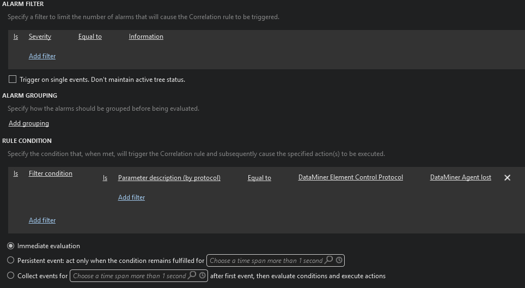Select Persistent event radio option
Screen dimensions: 525x288
click(11, 260)
